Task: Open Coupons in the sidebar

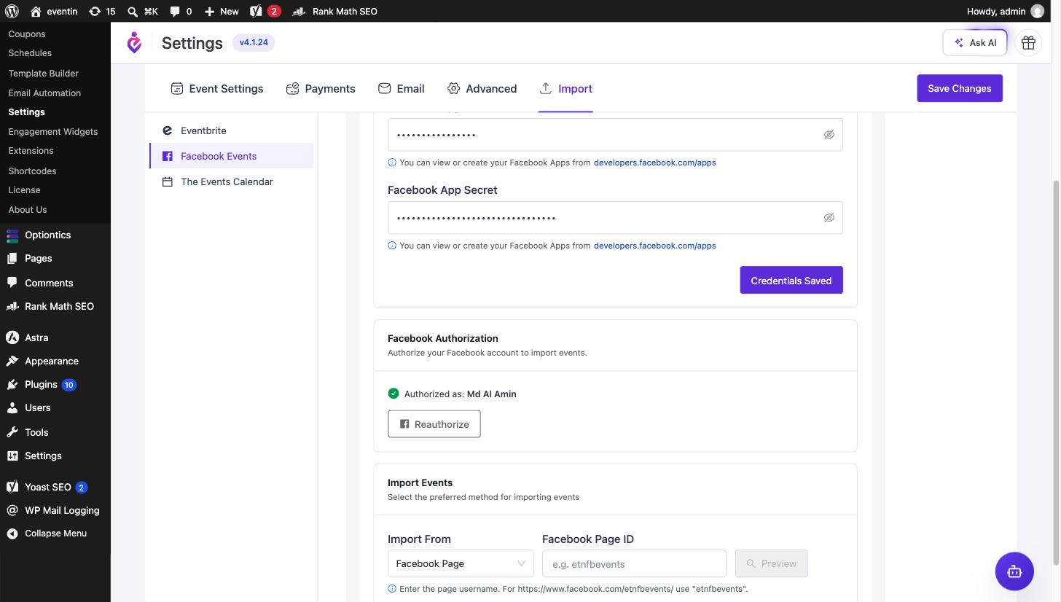Action: (27, 34)
